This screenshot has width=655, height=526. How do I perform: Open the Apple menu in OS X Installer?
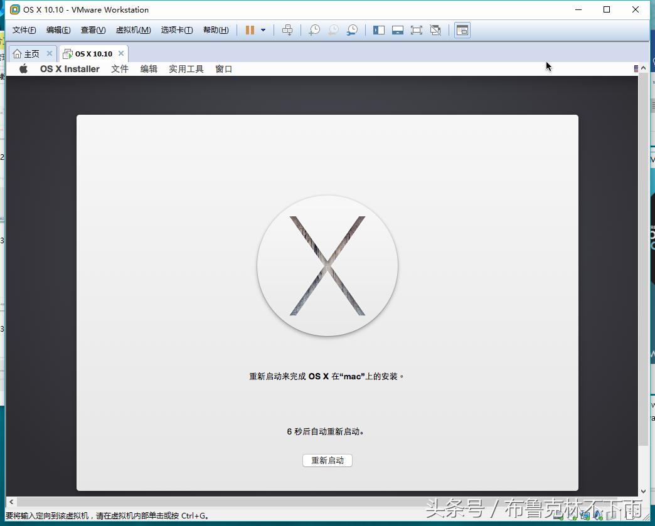pos(23,69)
